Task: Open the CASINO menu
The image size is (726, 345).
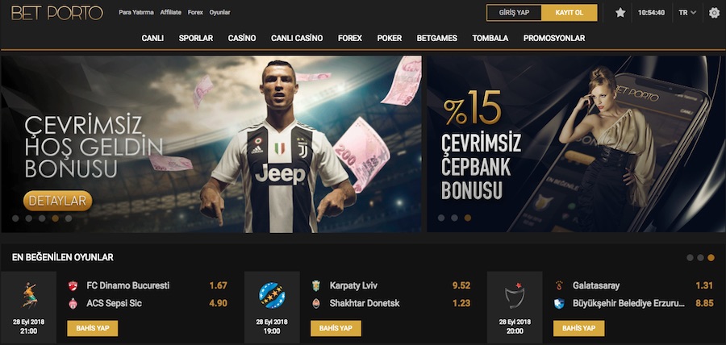Action: 242,39
